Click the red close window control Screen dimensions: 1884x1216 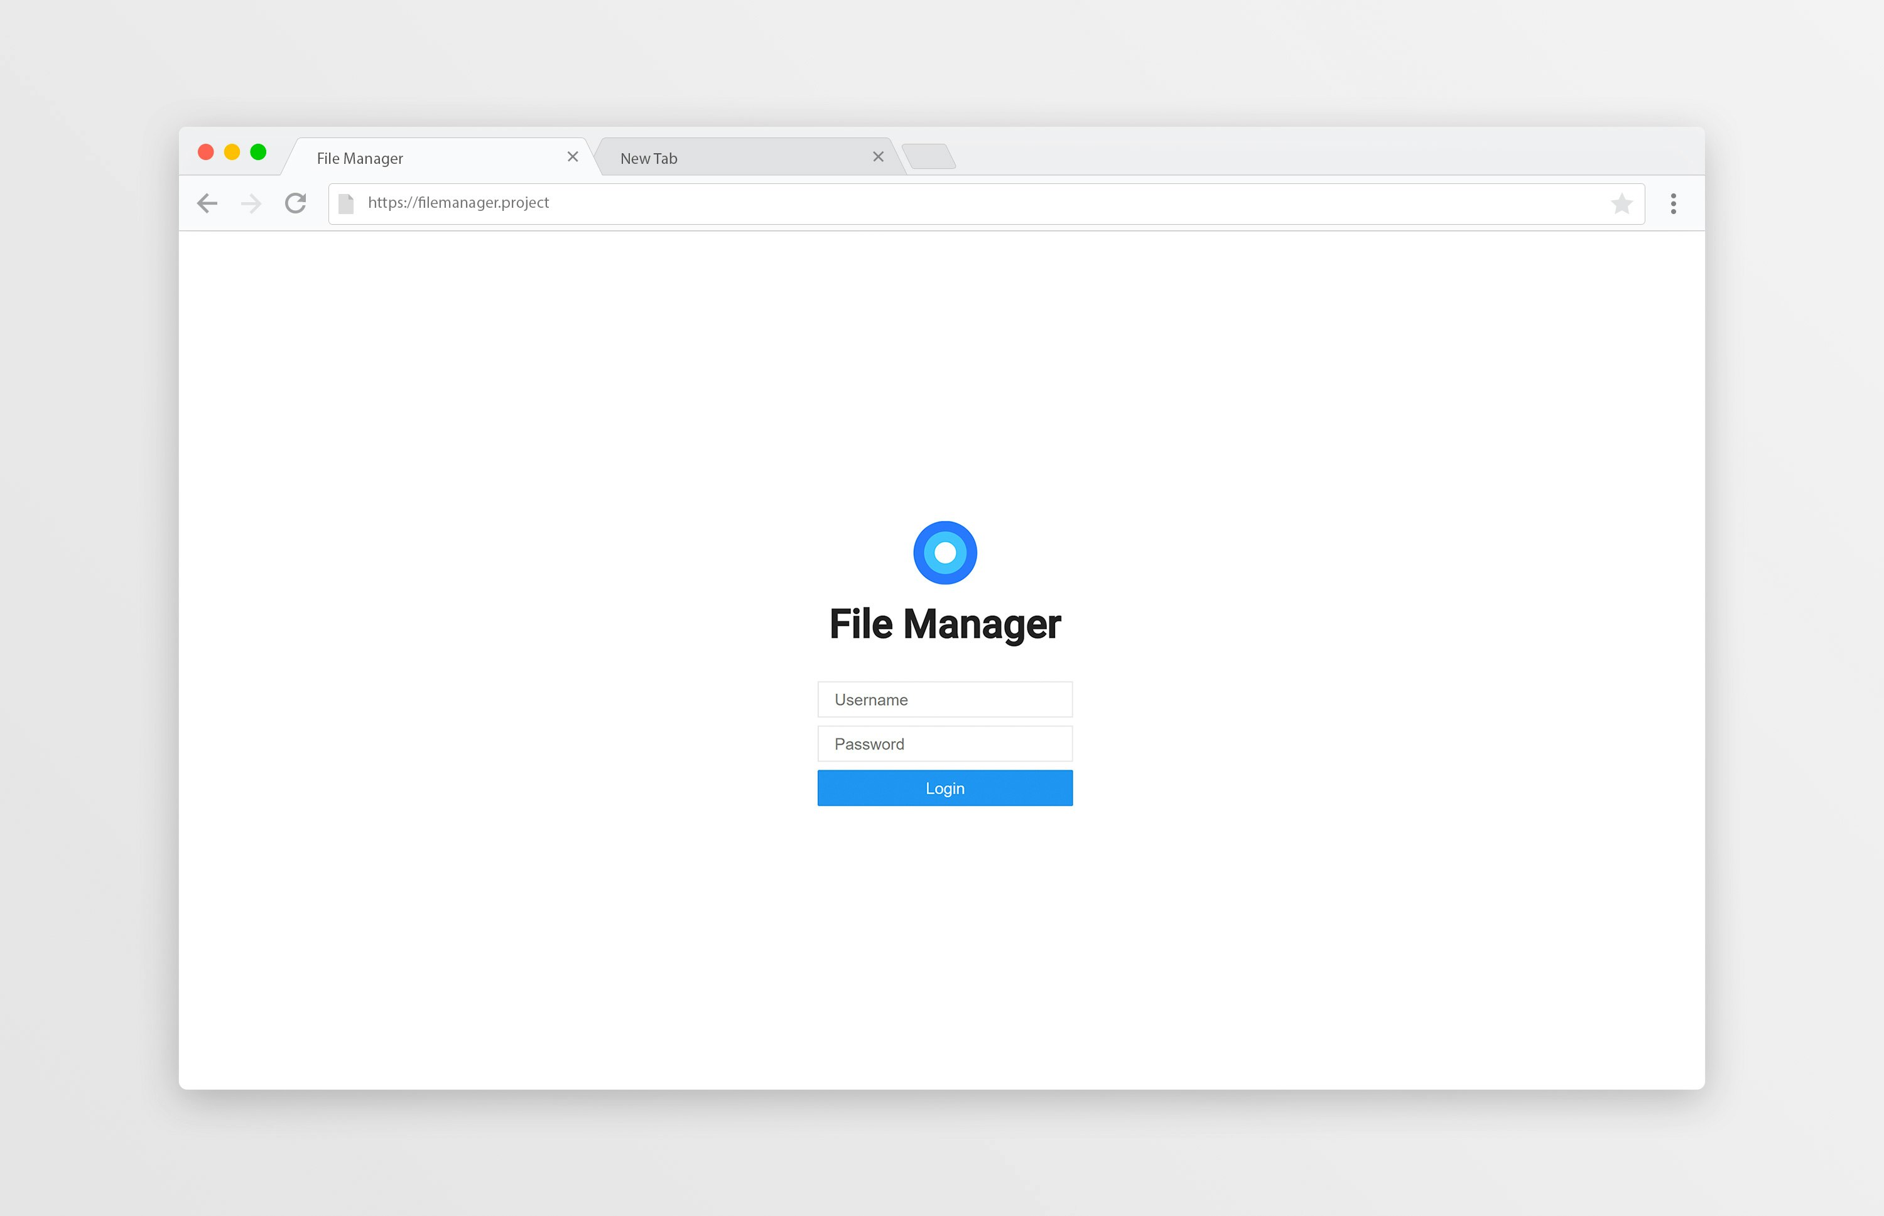coord(206,151)
